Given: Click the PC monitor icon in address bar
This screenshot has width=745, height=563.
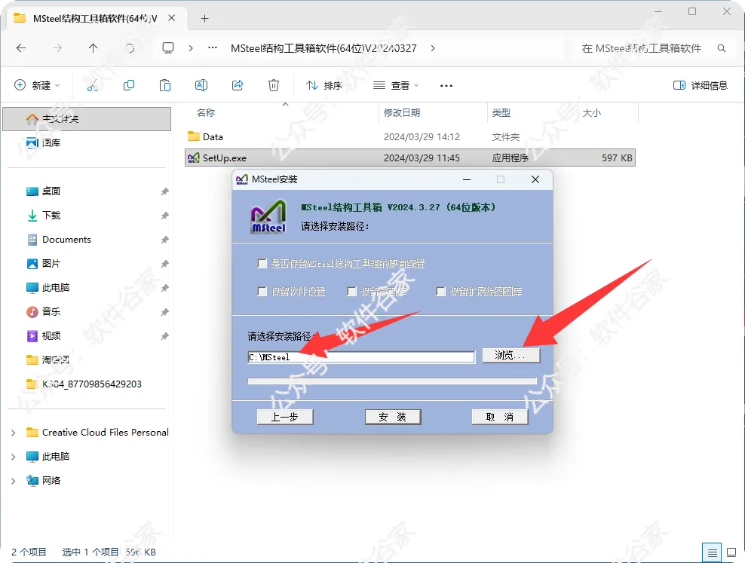Looking at the screenshot, I should tap(168, 48).
